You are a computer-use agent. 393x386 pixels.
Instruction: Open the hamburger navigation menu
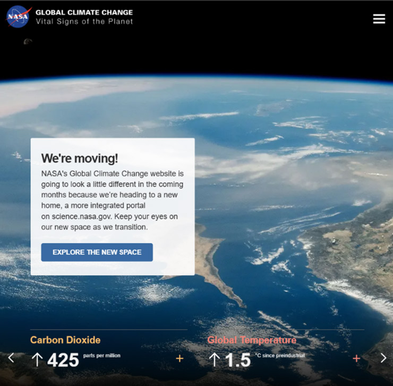click(379, 19)
